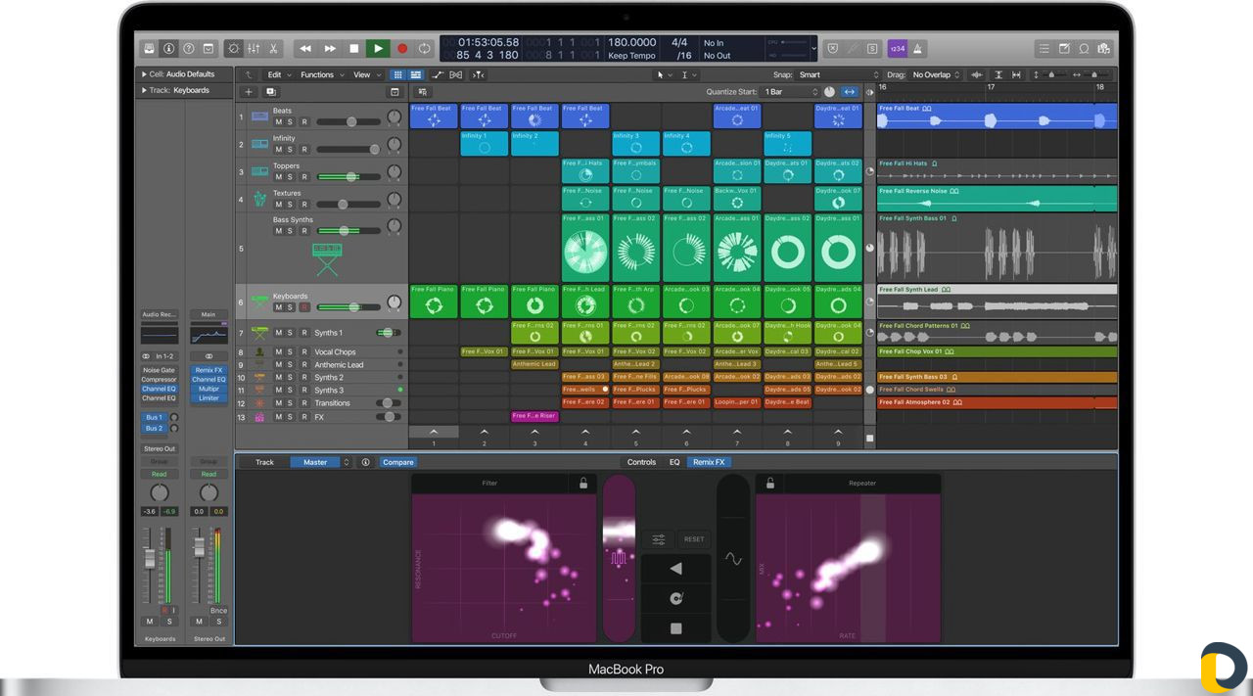Open the Editors scissors icon
Image resolution: width=1253 pixels, height=696 pixels.
click(273, 48)
